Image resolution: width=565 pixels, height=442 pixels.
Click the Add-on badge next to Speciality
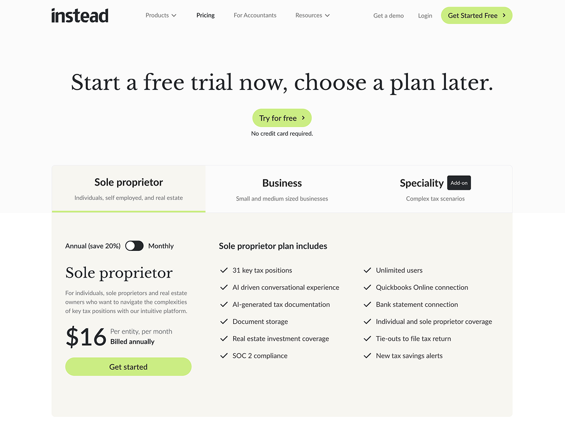tap(459, 182)
